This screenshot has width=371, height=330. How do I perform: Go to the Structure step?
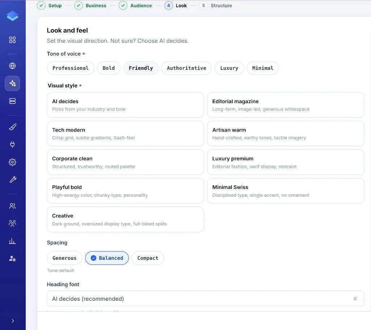click(x=216, y=5)
